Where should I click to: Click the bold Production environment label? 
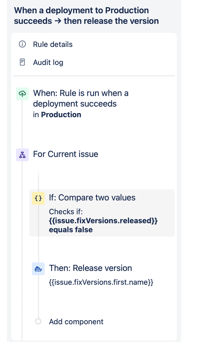click(x=61, y=115)
